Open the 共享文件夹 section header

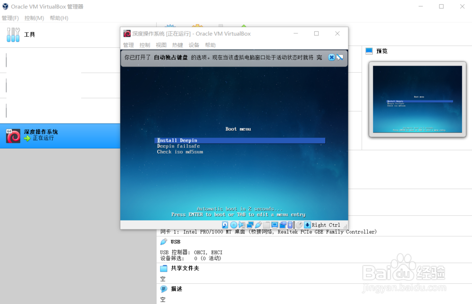point(185,268)
